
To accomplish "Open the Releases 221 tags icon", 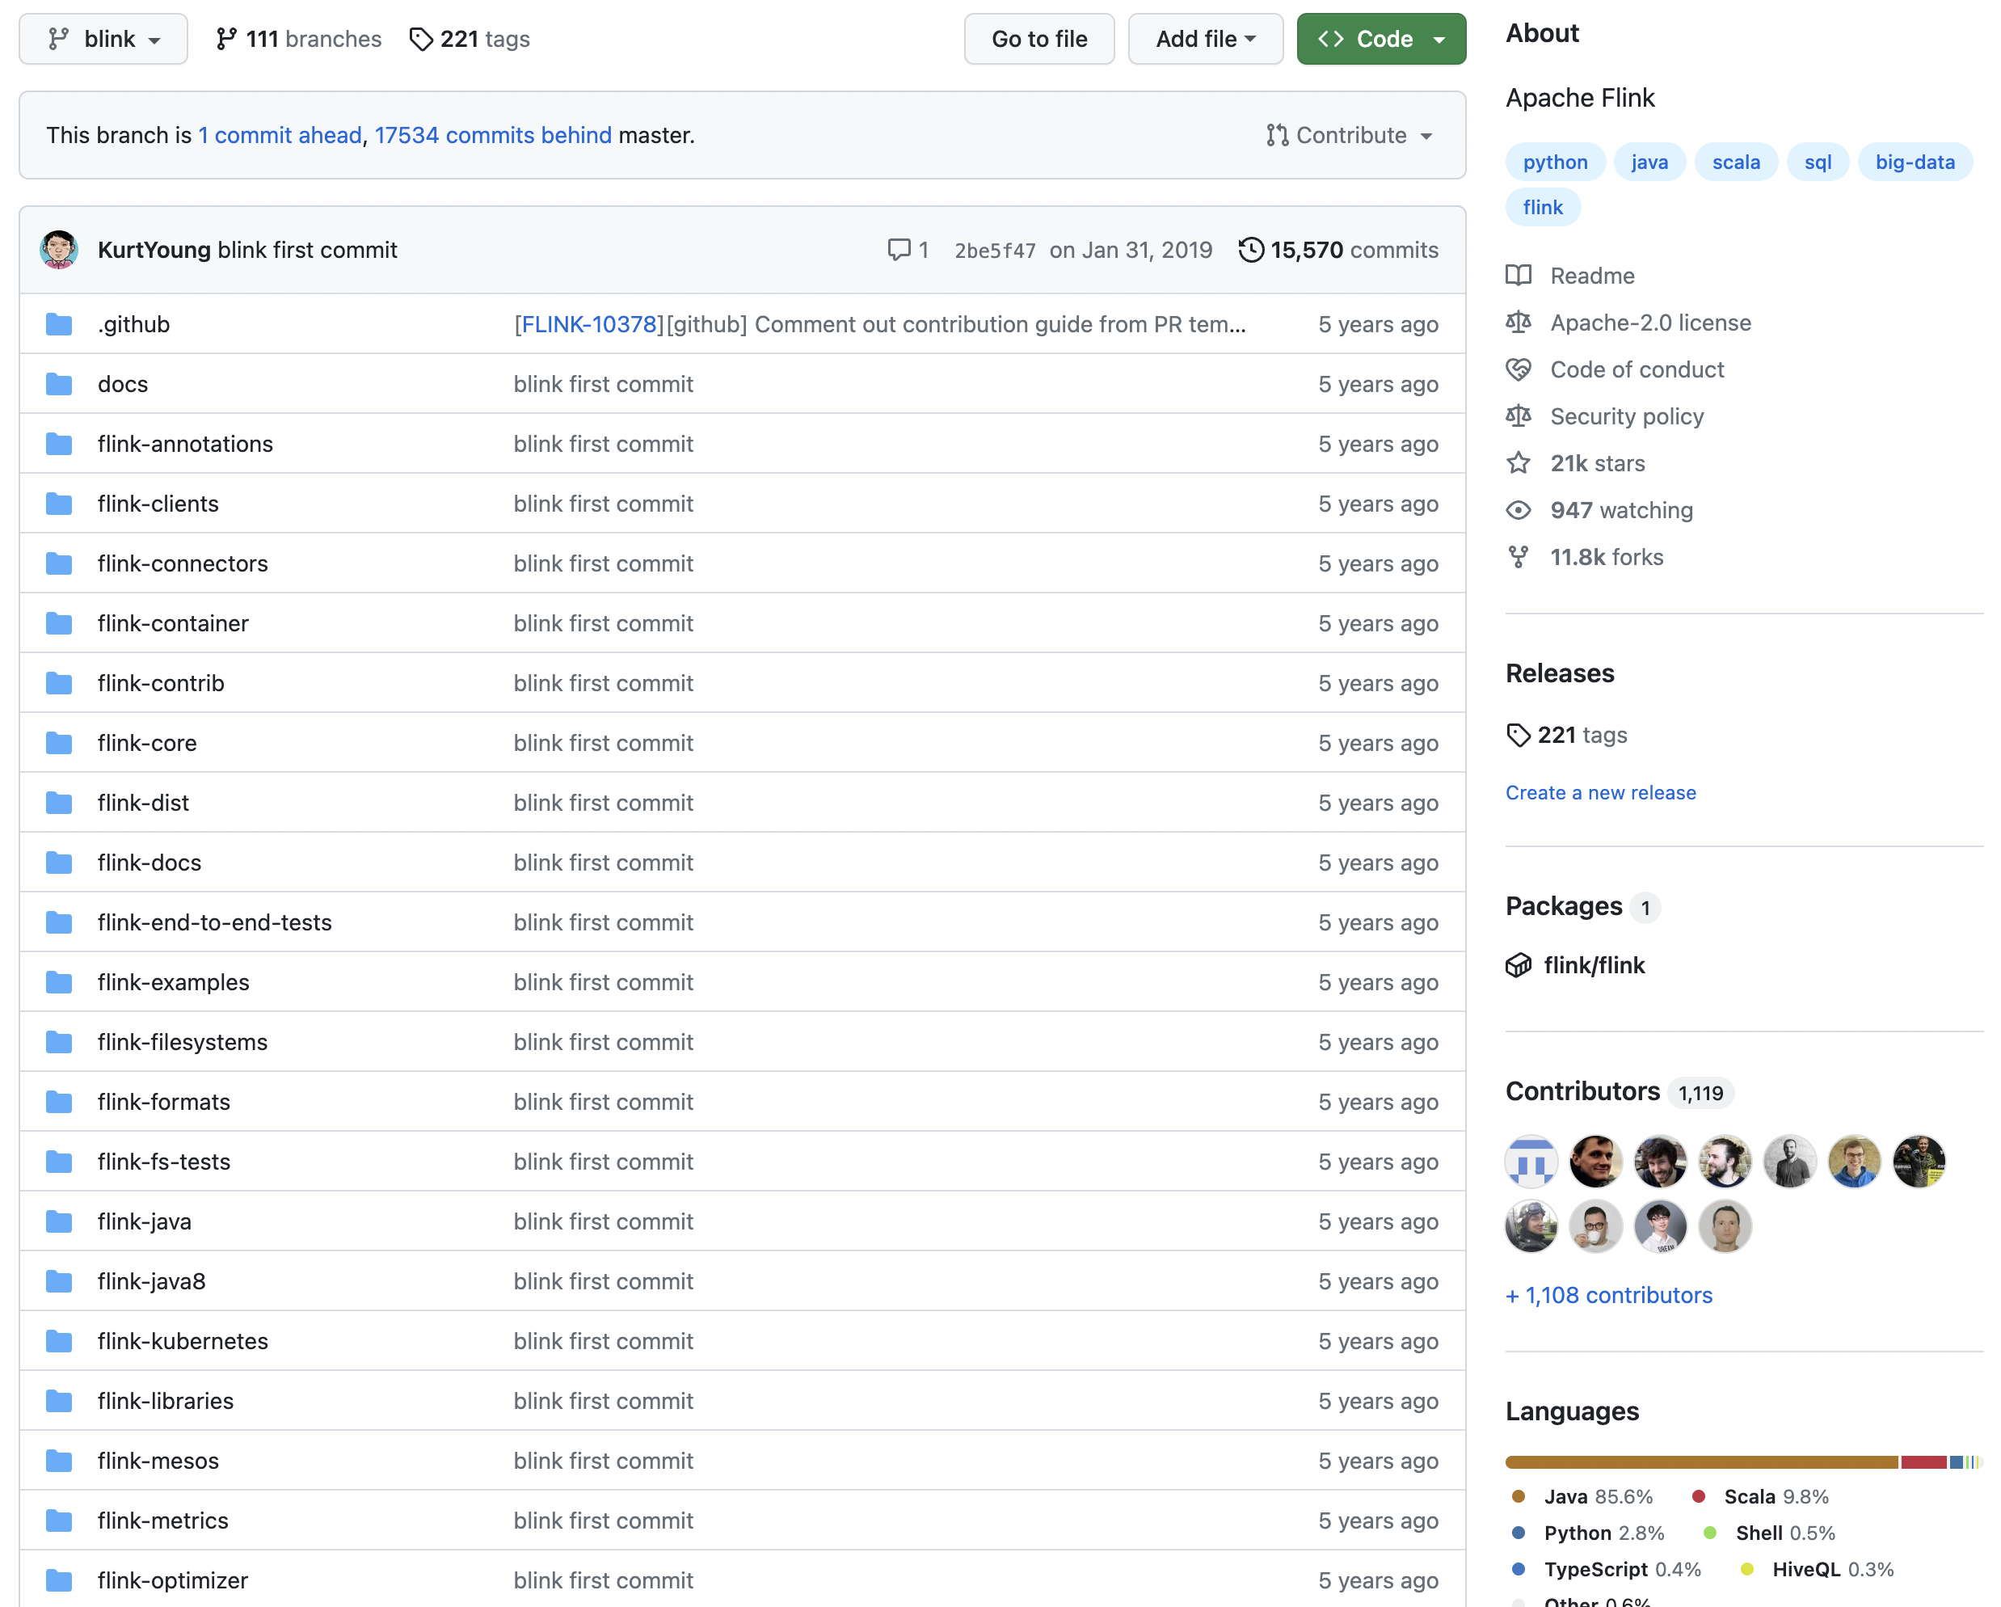I will [1519, 736].
